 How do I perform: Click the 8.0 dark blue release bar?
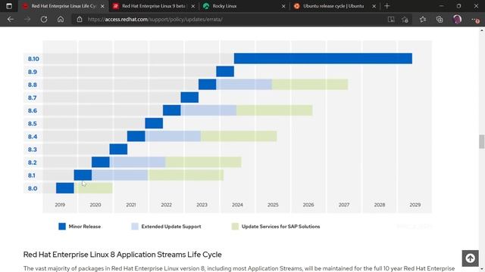[65, 188]
